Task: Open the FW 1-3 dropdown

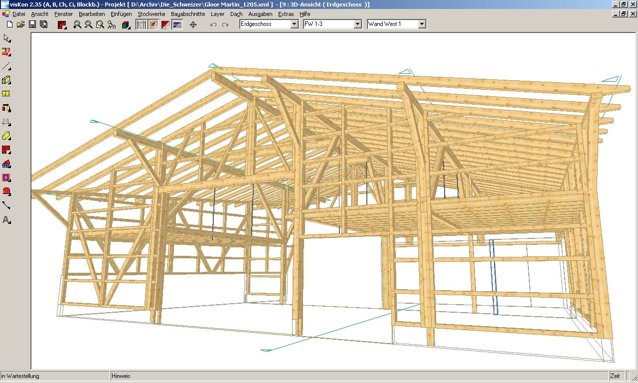Action: click(x=357, y=24)
